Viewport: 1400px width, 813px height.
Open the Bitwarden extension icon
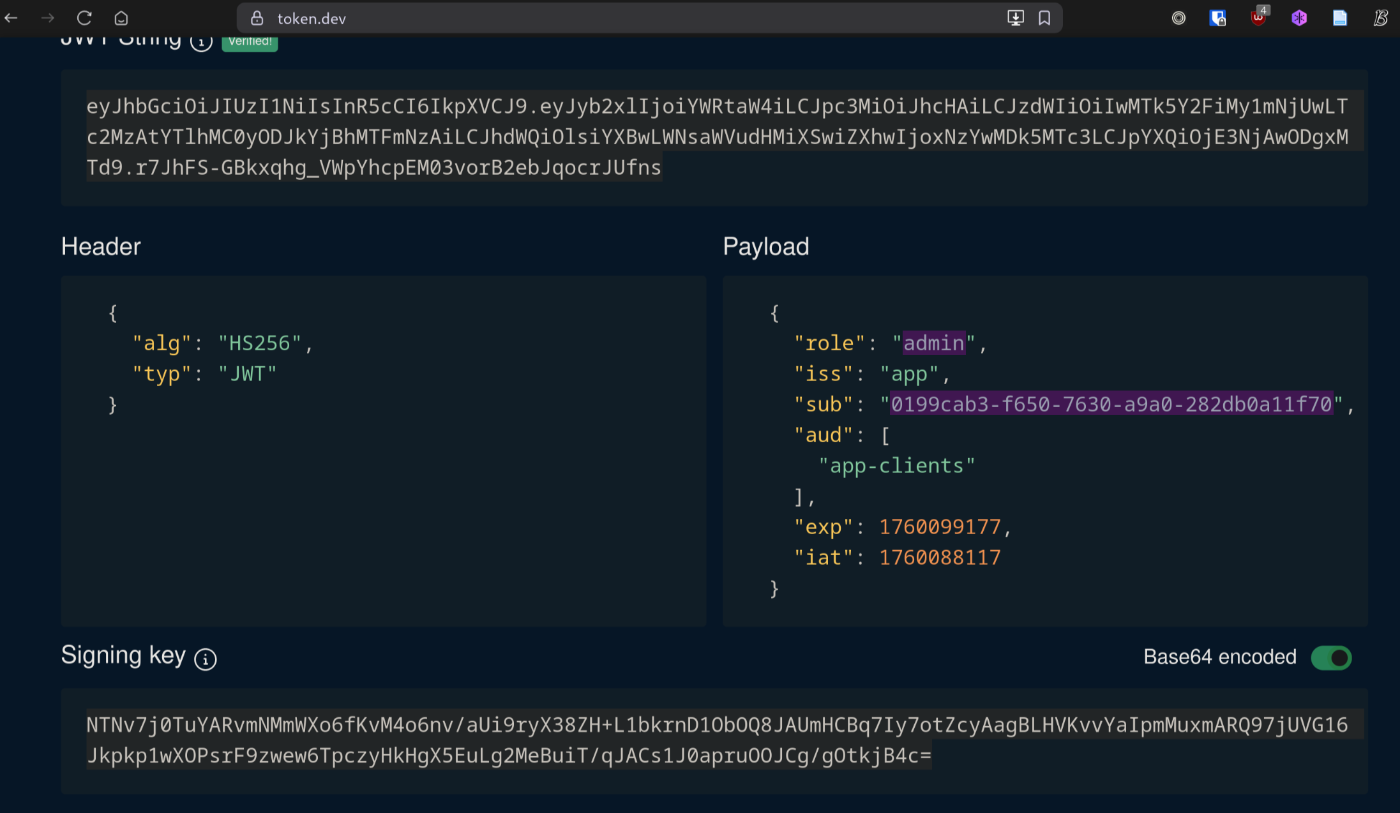tap(1217, 18)
